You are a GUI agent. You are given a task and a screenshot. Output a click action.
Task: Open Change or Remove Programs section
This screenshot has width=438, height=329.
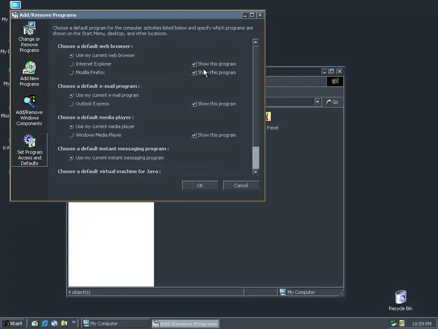pos(30,37)
